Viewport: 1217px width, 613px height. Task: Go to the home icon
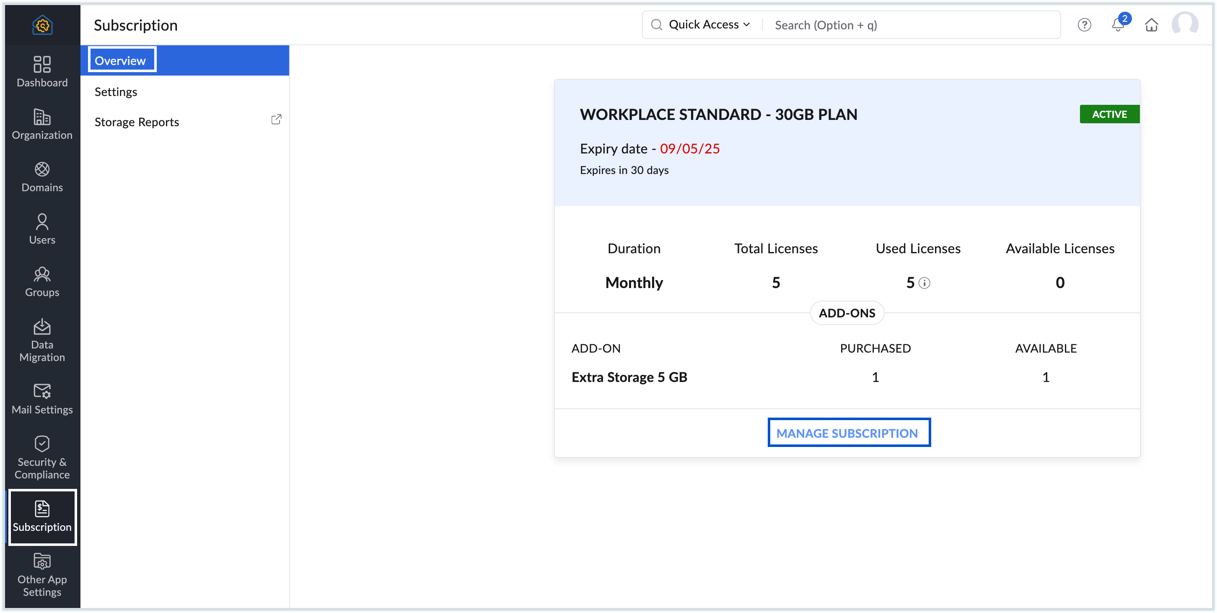click(x=1151, y=25)
